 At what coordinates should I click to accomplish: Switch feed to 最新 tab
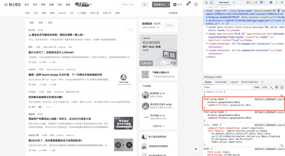point(41,23)
